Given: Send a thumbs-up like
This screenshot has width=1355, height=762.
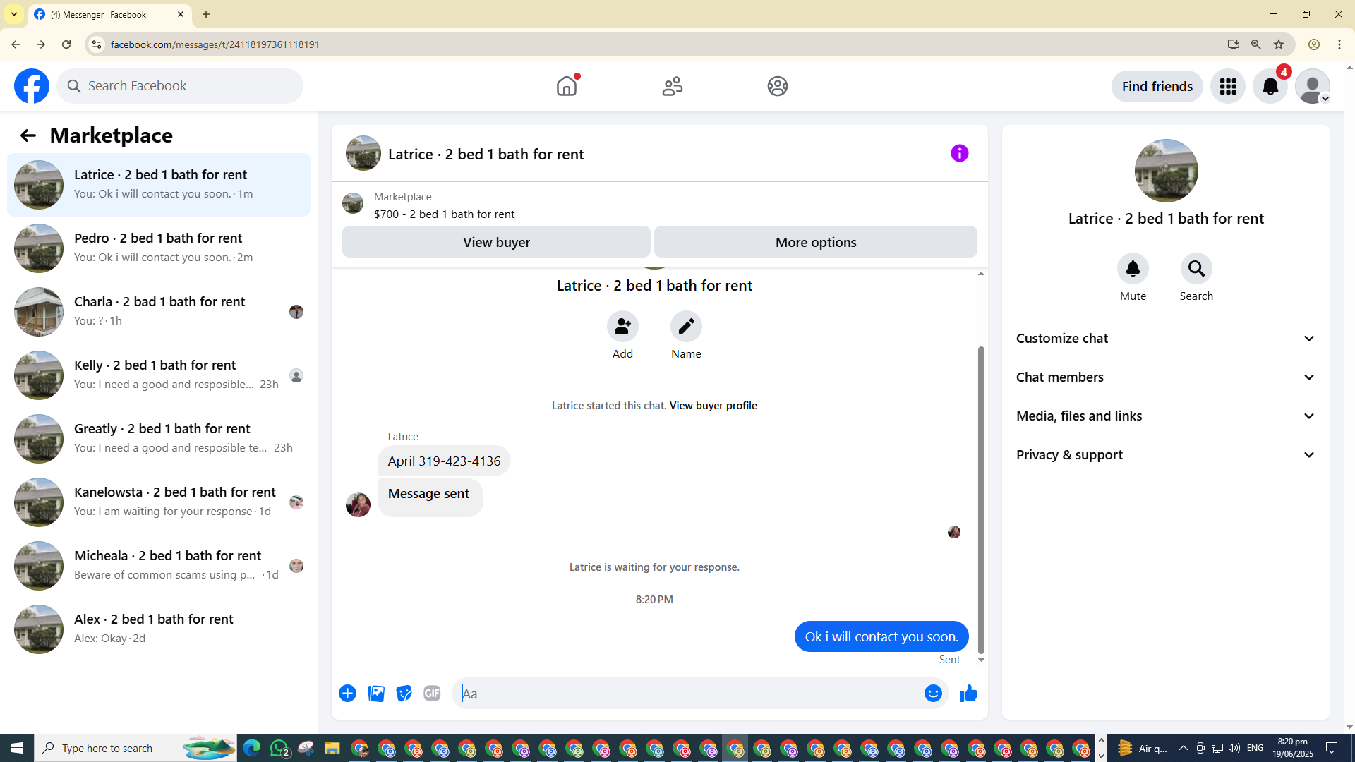Looking at the screenshot, I should coord(968,694).
